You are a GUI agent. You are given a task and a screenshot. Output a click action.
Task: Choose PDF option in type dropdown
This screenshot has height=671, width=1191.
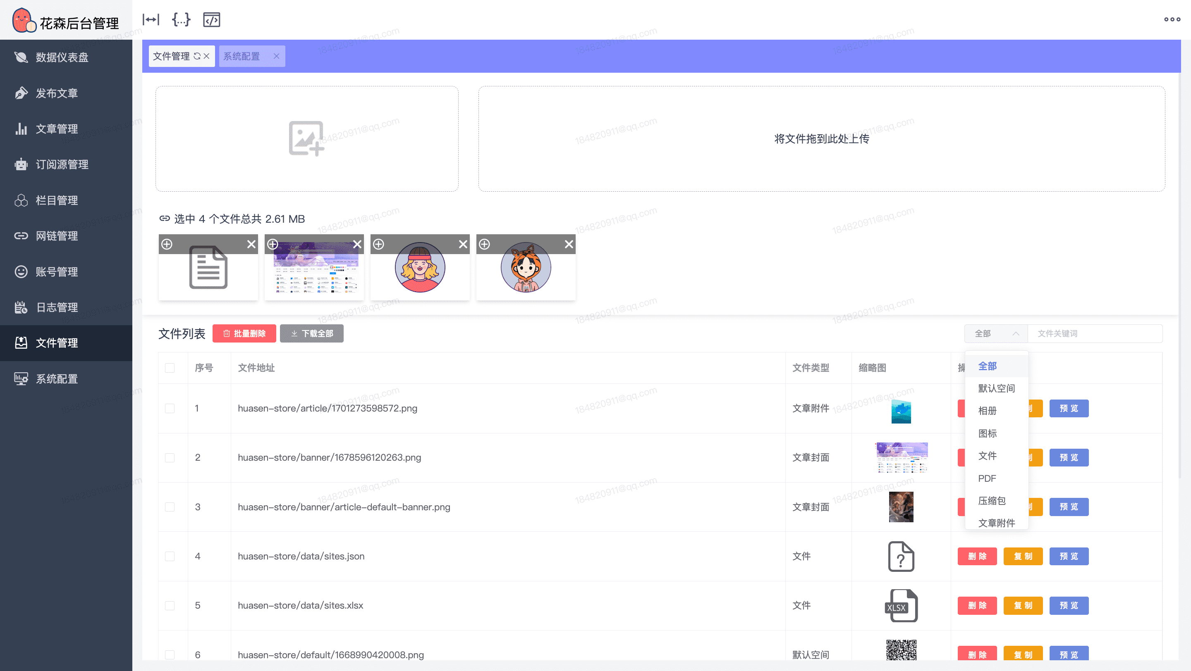pyautogui.click(x=987, y=478)
